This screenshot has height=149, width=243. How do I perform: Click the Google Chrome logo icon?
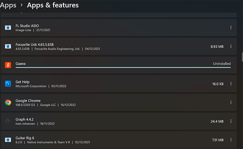tap(8, 102)
